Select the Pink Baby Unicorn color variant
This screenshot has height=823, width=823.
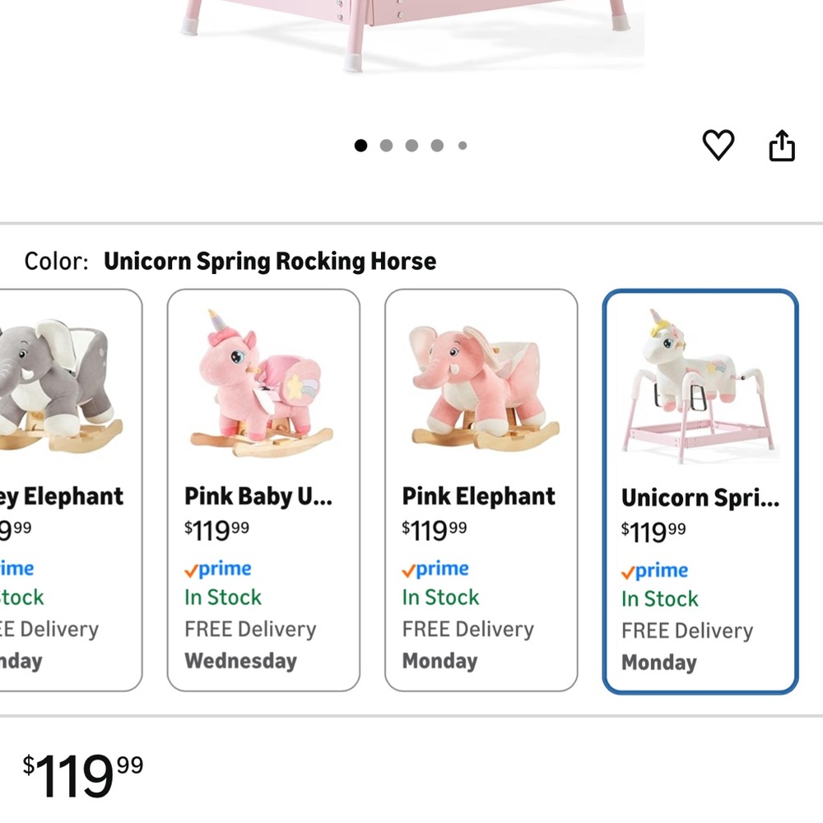[x=263, y=379]
